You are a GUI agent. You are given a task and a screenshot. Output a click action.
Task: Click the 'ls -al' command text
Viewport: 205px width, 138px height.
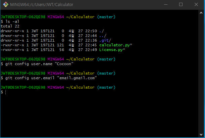tap(12, 21)
